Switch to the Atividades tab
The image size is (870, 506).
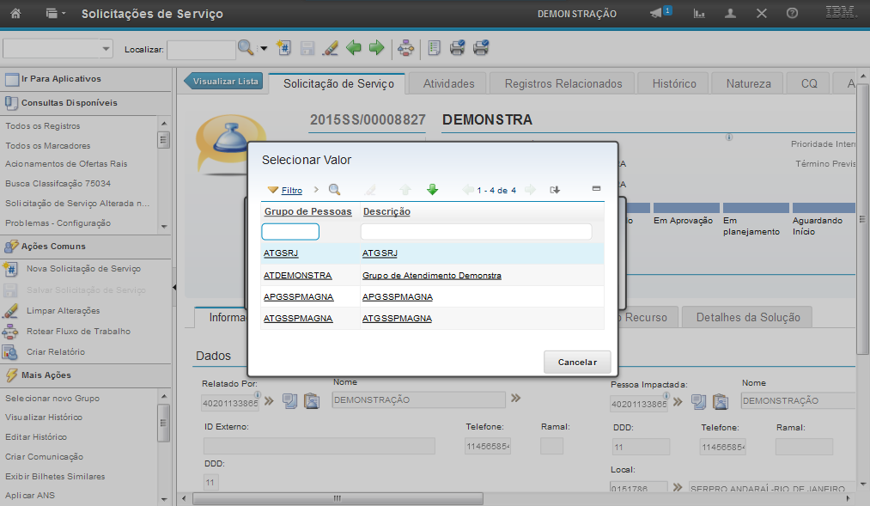coord(449,83)
